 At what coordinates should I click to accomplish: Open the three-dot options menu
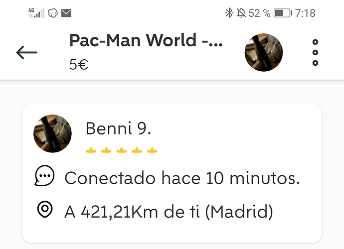pyautogui.click(x=315, y=52)
